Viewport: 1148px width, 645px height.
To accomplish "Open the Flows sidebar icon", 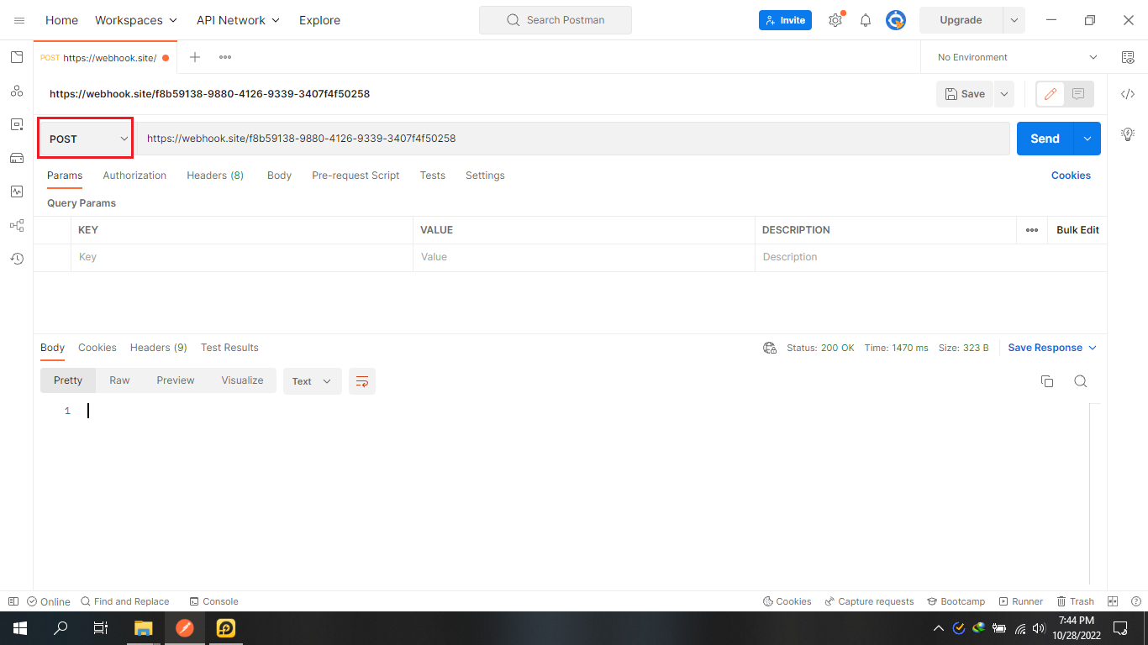I will click(17, 225).
